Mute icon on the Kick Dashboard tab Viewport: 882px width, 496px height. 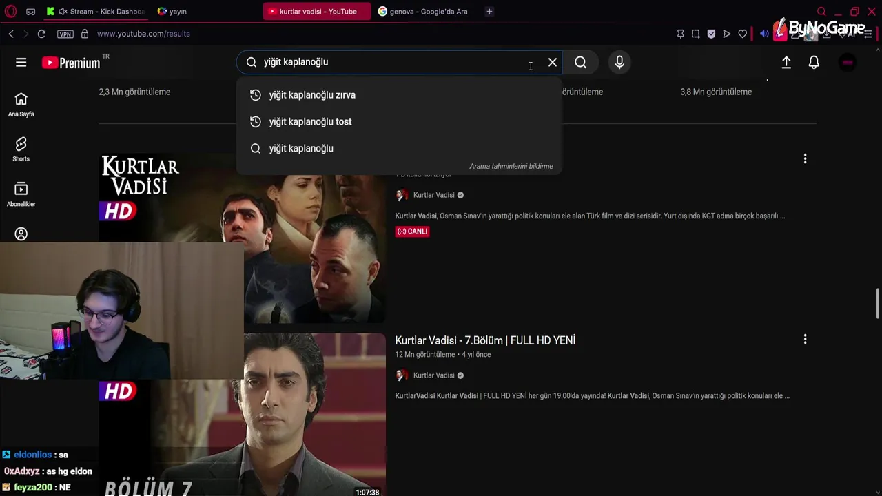point(63,12)
